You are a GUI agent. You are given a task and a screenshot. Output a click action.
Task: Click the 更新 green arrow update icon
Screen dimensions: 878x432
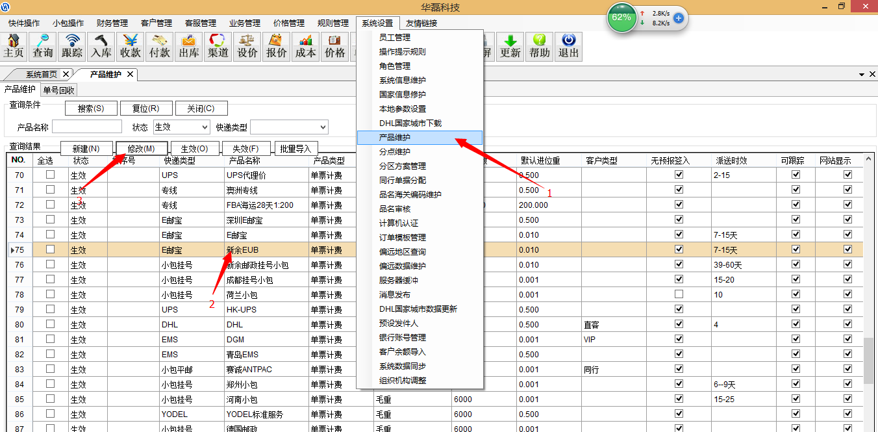click(510, 46)
